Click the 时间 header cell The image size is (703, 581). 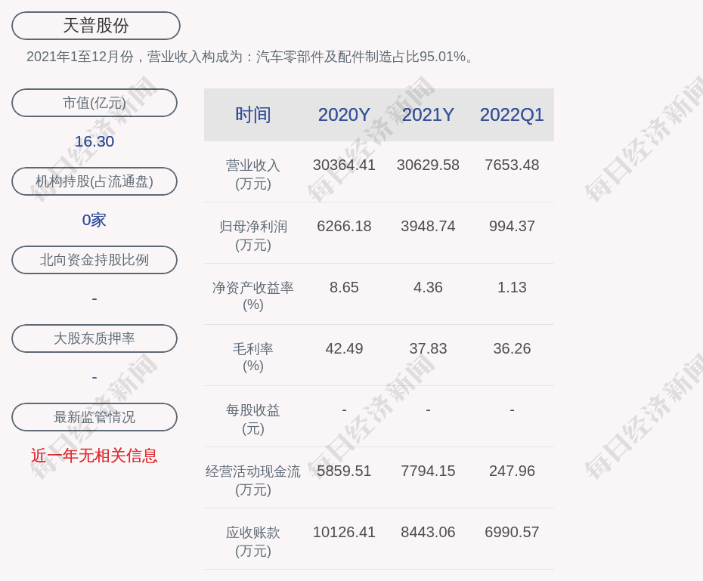(253, 115)
